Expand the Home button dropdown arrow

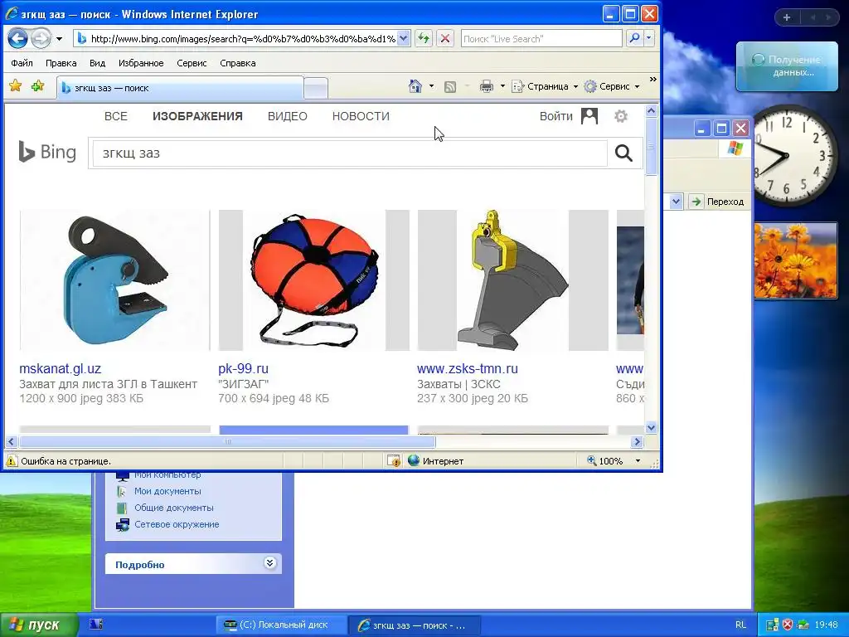[x=431, y=86]
